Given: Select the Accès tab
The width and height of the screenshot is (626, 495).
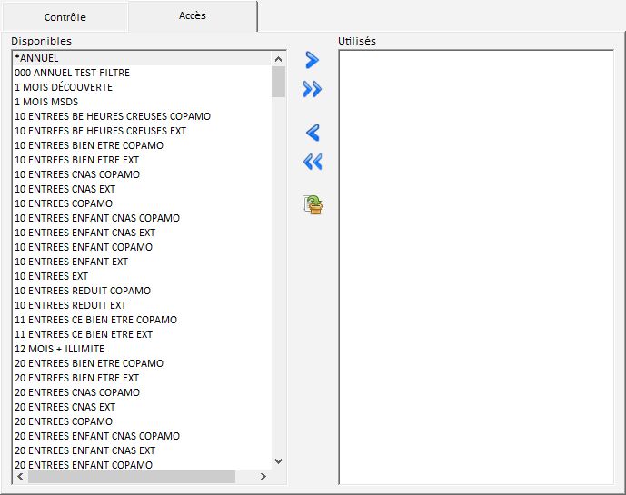Looking at the screenshot, I should coord(192,16).
